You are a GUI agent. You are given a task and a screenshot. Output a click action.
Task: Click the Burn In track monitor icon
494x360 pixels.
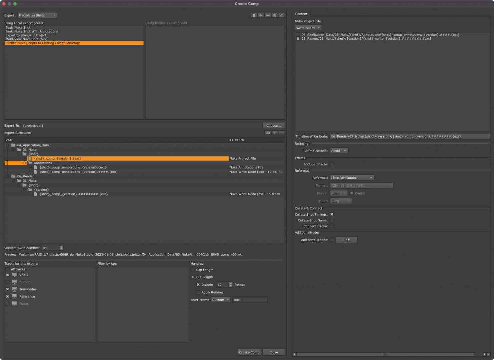[x=14, y=282]
